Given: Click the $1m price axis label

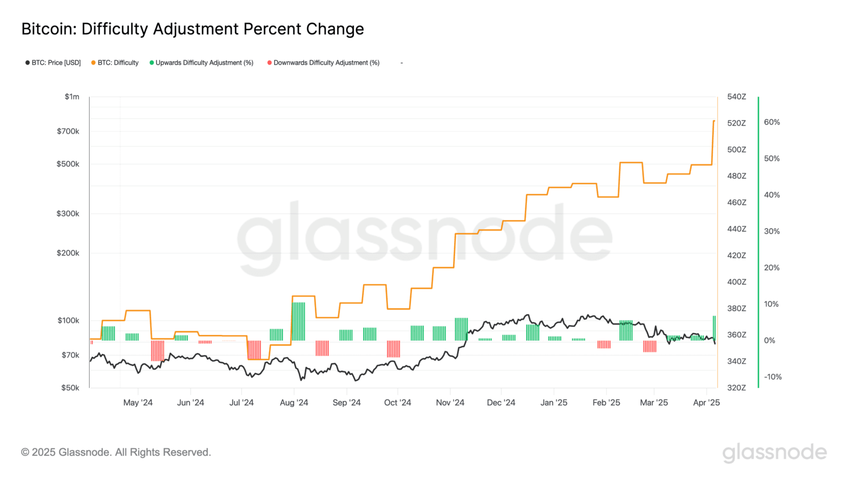Looking at the screenshot, I should tap(72, 97).
